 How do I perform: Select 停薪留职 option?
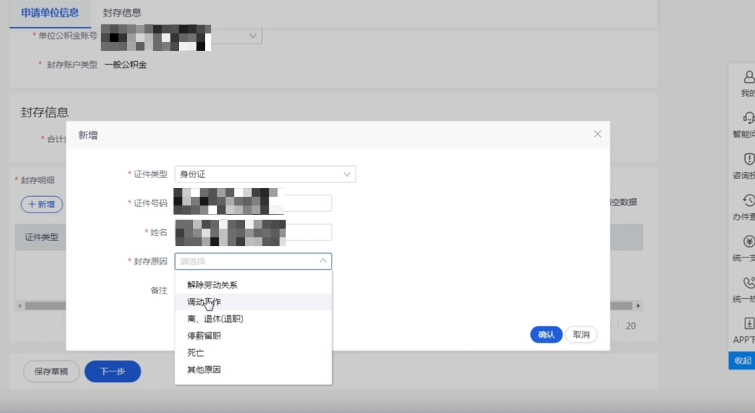[253, 336]
